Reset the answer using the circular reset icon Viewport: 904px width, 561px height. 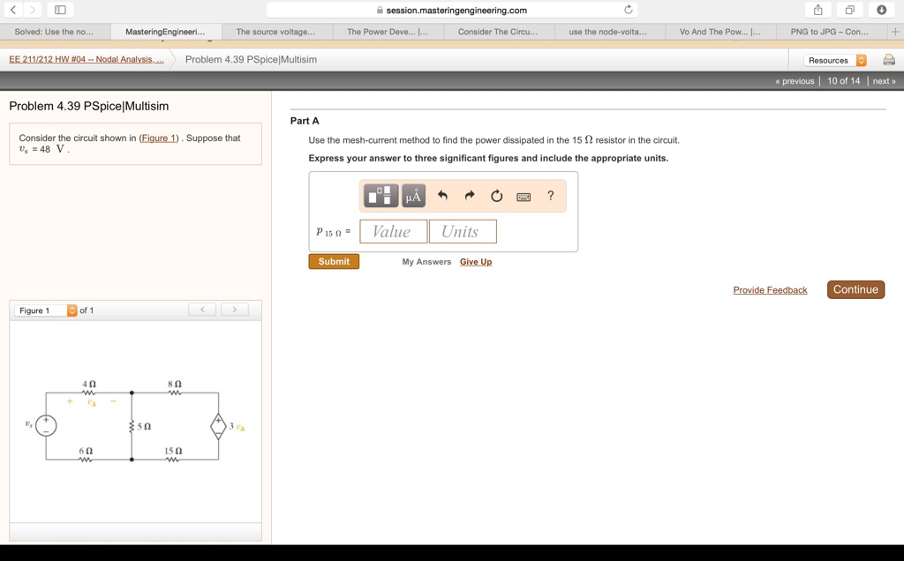click(x=496, y=196)
